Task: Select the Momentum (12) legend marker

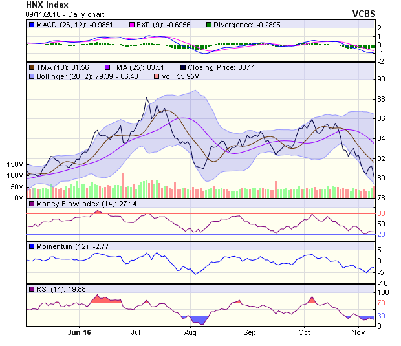Action: tap(31, 246)
